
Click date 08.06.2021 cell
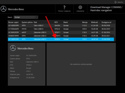pos(106,36)
